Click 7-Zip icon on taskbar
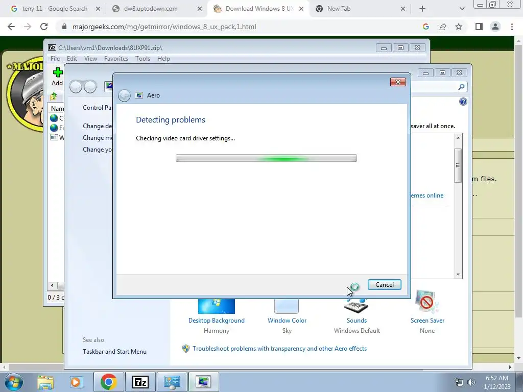Screen dimensions: 523x392 coord(140,382)
